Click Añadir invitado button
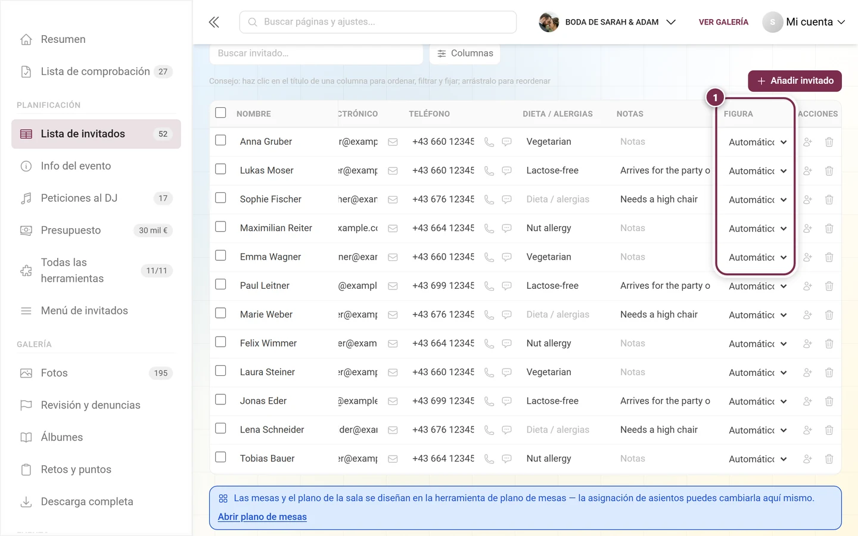The height and width of the screenshot is (536, 858). pos(795,81)
